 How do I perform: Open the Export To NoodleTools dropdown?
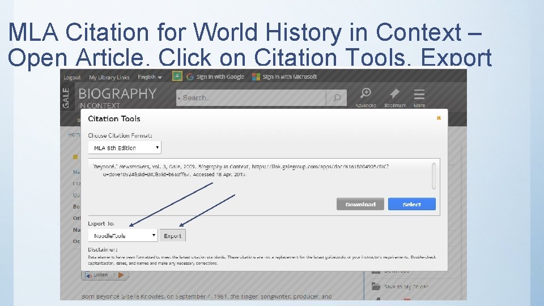(123, 236)
